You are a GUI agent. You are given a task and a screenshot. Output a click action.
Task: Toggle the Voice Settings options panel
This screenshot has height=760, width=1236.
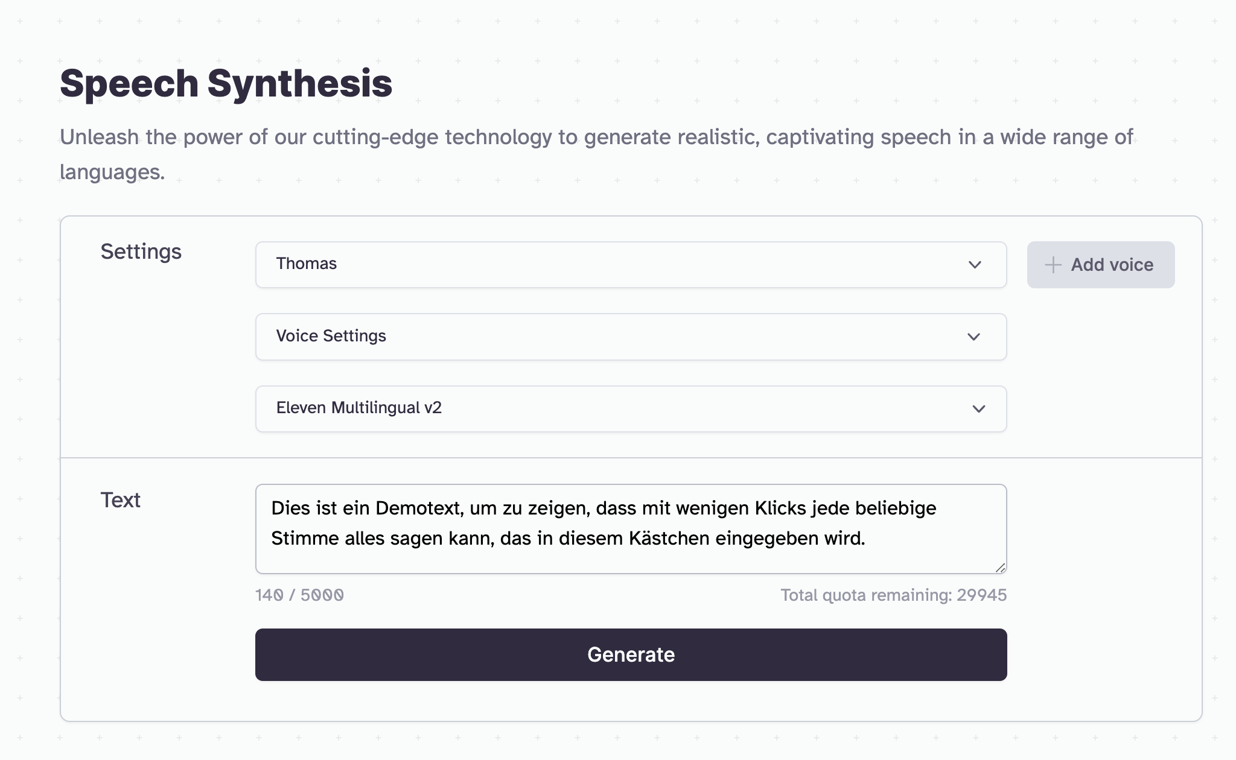tap(630, 337)
